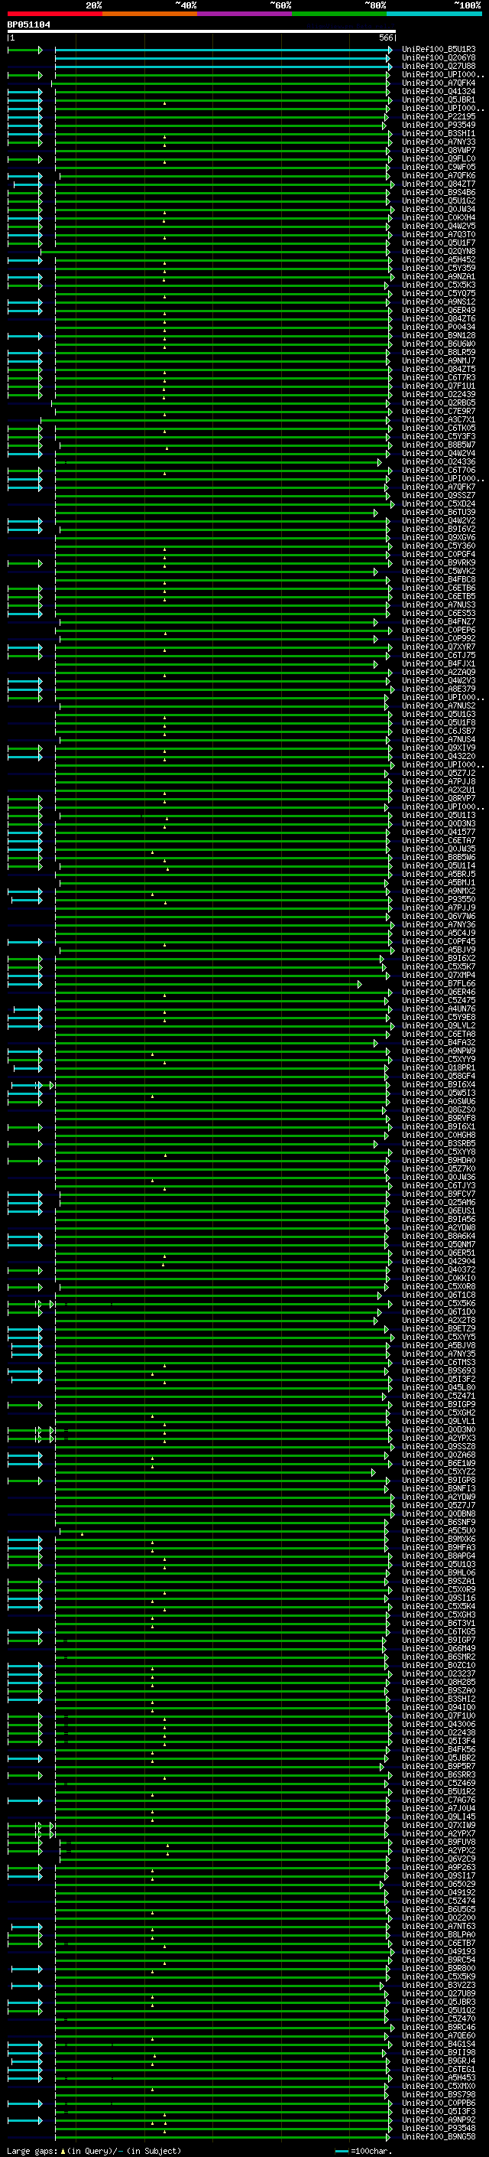Select hit UniRef100_P93549

(x=439, y=125)
